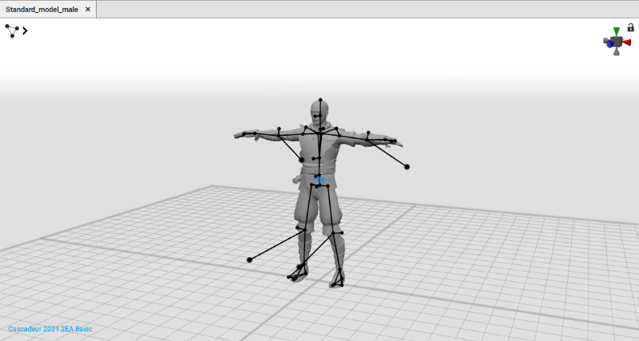Viewport: 639px width, 341px height.
Task: Close the Standard_model_male tab
Action: coord(88,9)
